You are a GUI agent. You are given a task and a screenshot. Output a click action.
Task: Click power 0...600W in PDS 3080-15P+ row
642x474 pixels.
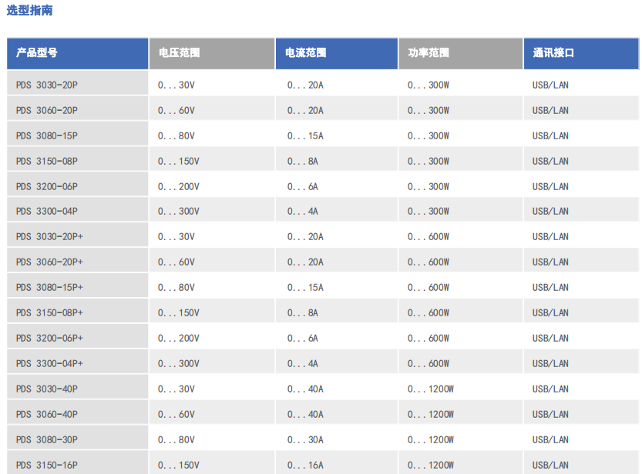point(429,287)
